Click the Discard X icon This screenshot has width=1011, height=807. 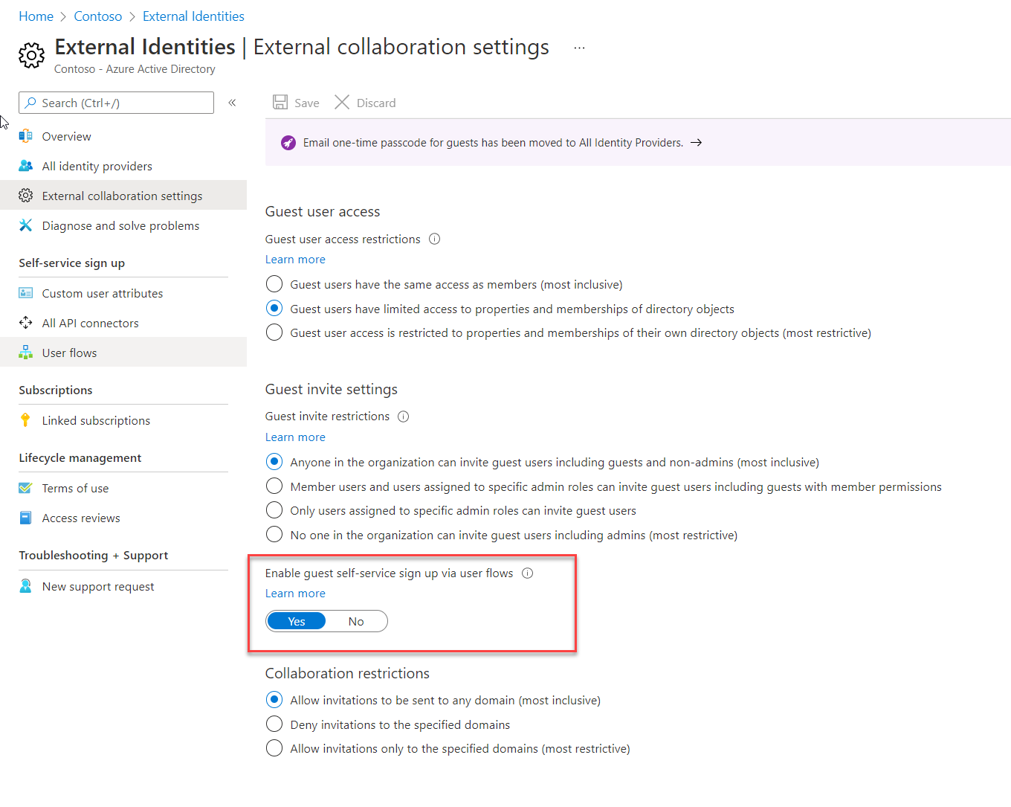[x=342, y=103]
